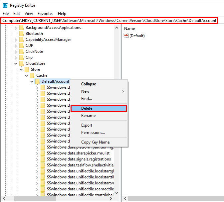Click the CapabilityAccessManager folder icon
The width and height of the screenshot is (224, 202).
point(21,40)
